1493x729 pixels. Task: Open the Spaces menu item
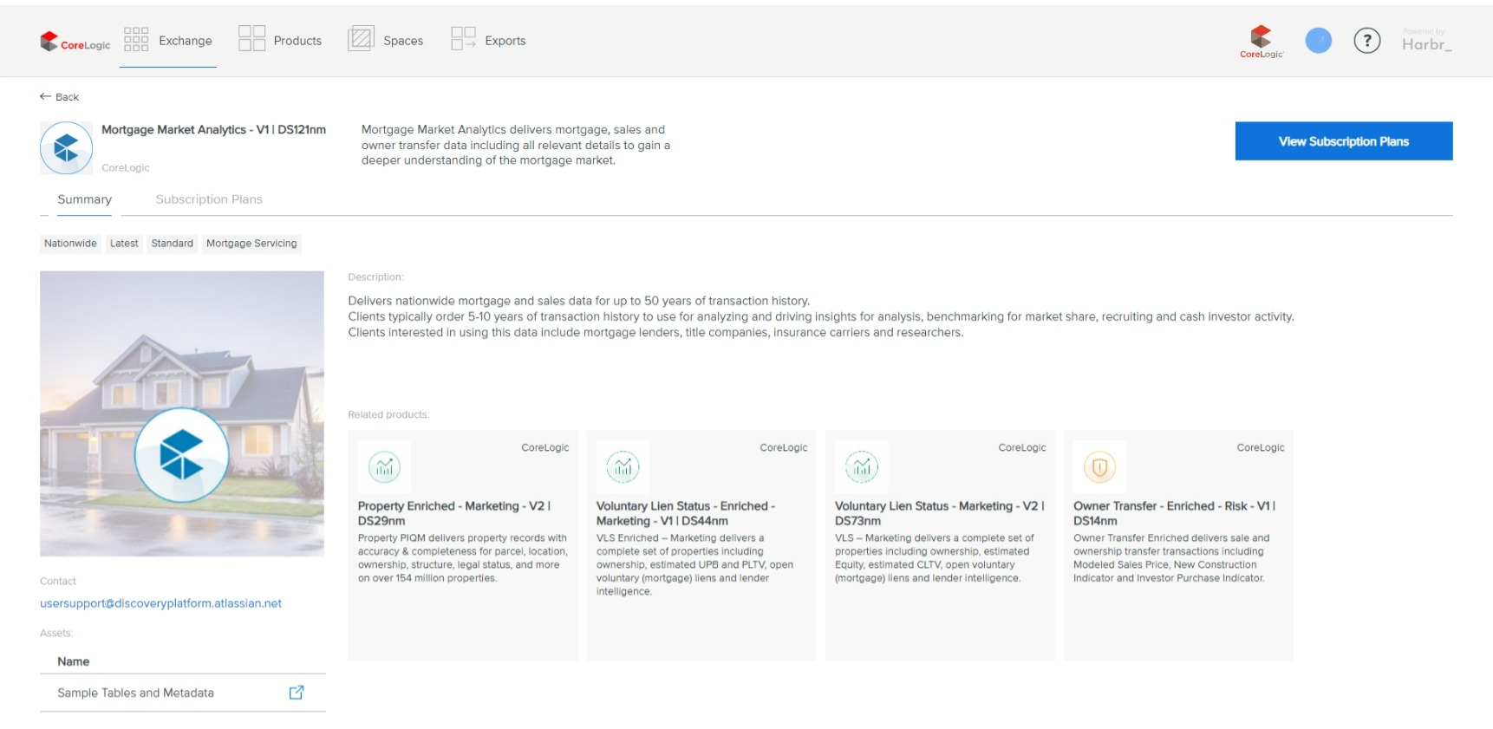coord(403,41)
